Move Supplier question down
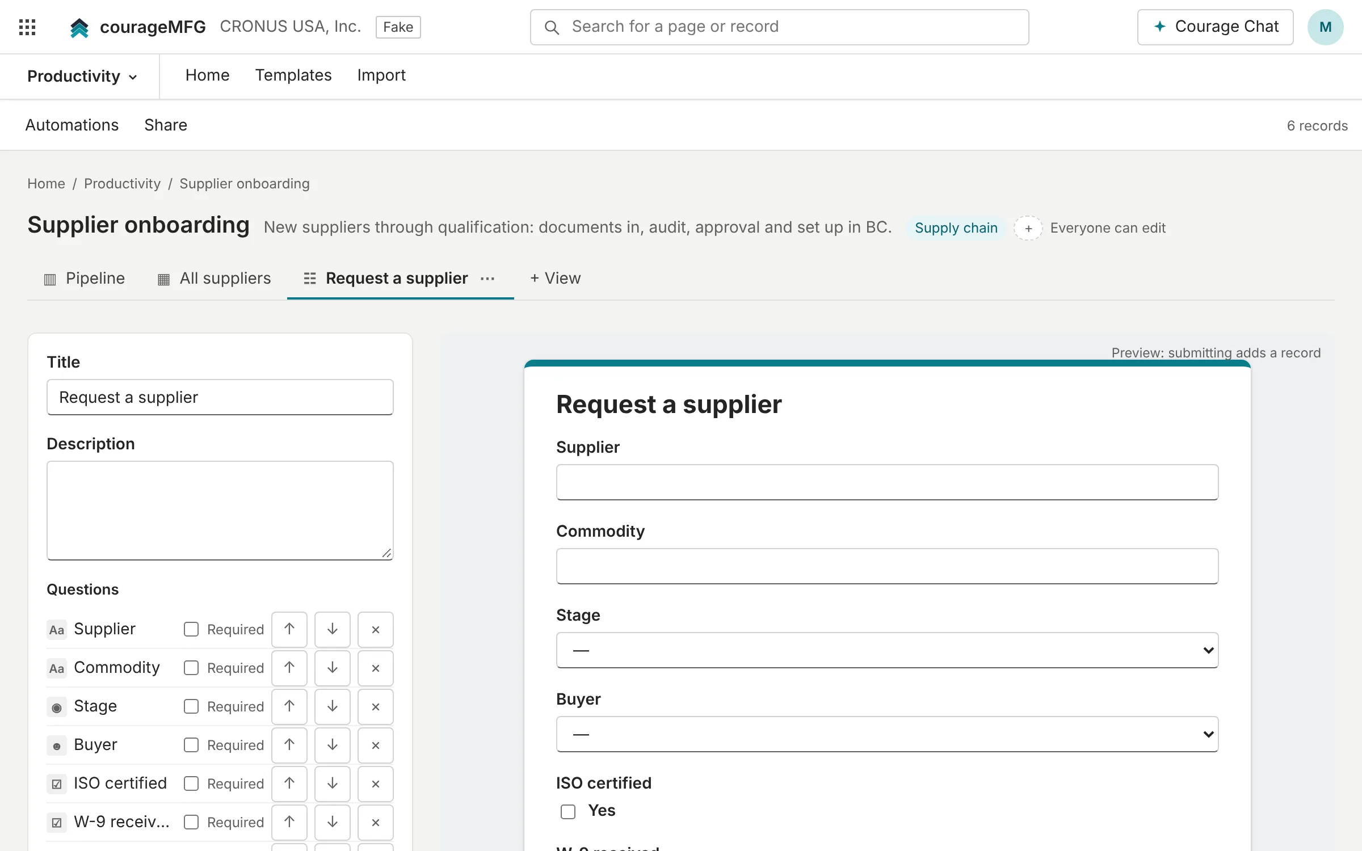 [x=333, y=629]
